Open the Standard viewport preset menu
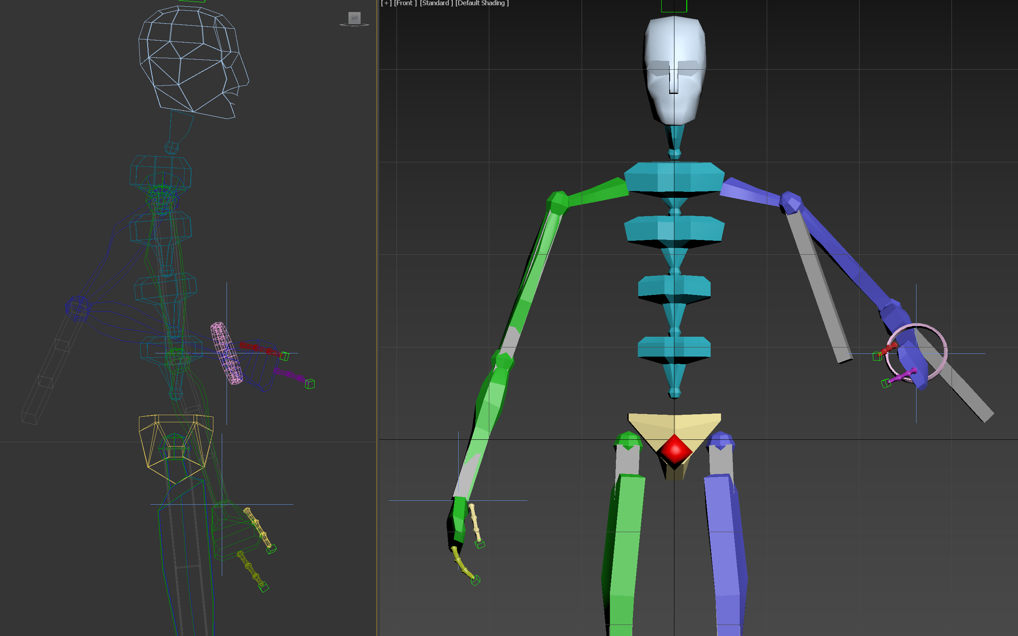The height and width of the screenshot is (636, 1018). pyautogui.click(x=436, y=3)
